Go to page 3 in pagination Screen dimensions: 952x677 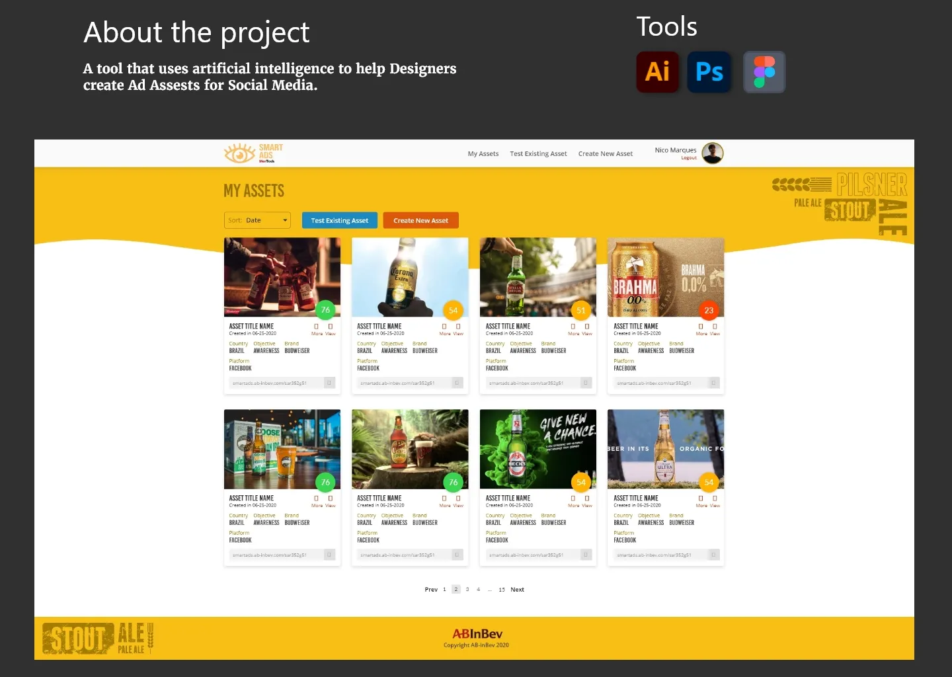click(x=467, y=590)
